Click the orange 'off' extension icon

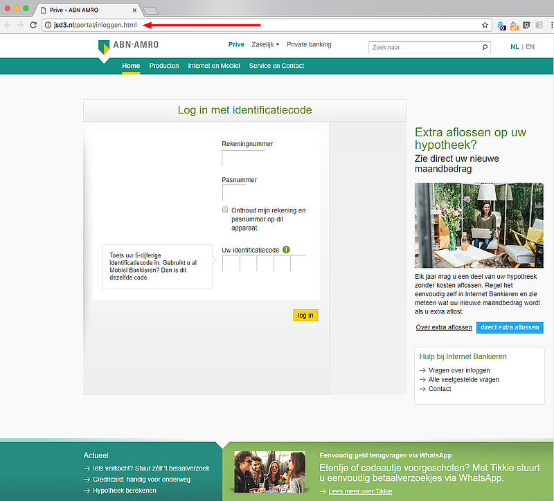click(514, 26)
